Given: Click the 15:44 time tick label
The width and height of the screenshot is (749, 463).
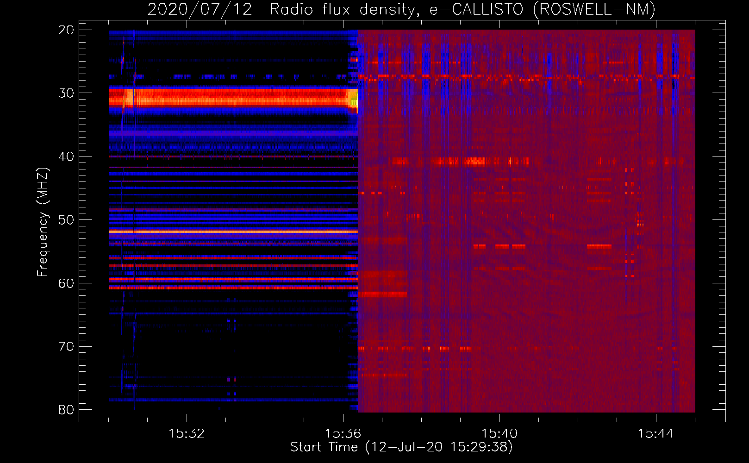Looking at the screenshot, I should pos(656,434).
